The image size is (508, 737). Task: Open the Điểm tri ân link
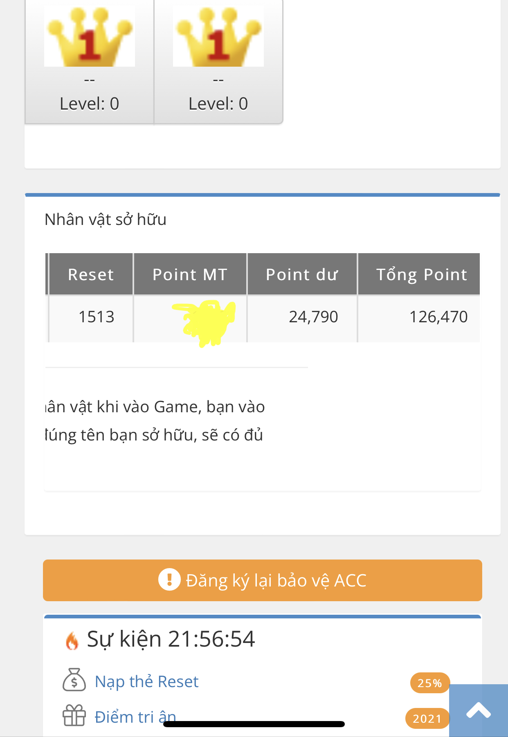click(135, 717)
